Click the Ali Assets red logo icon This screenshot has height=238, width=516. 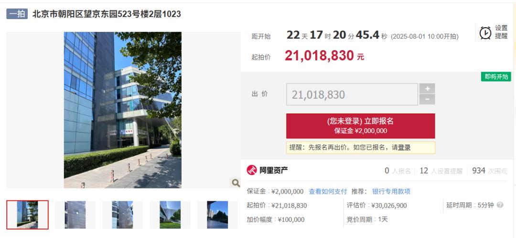point(252,170)
